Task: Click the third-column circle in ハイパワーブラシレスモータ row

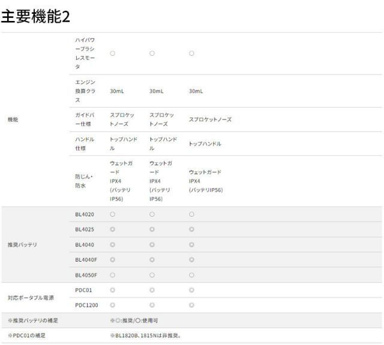Action: (191, 53)
